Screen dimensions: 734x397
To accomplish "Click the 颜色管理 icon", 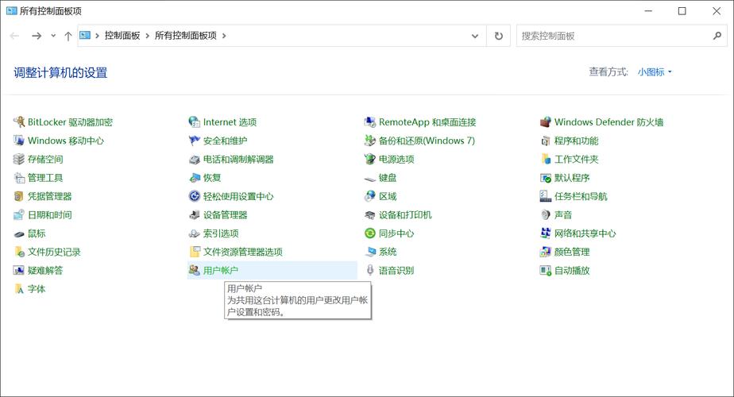I will 546,252.
